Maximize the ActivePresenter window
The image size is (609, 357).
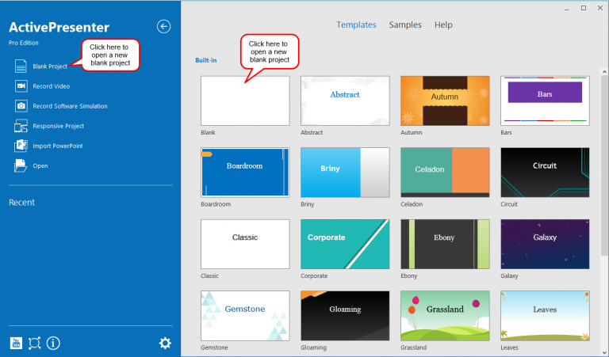pos(584,8)
